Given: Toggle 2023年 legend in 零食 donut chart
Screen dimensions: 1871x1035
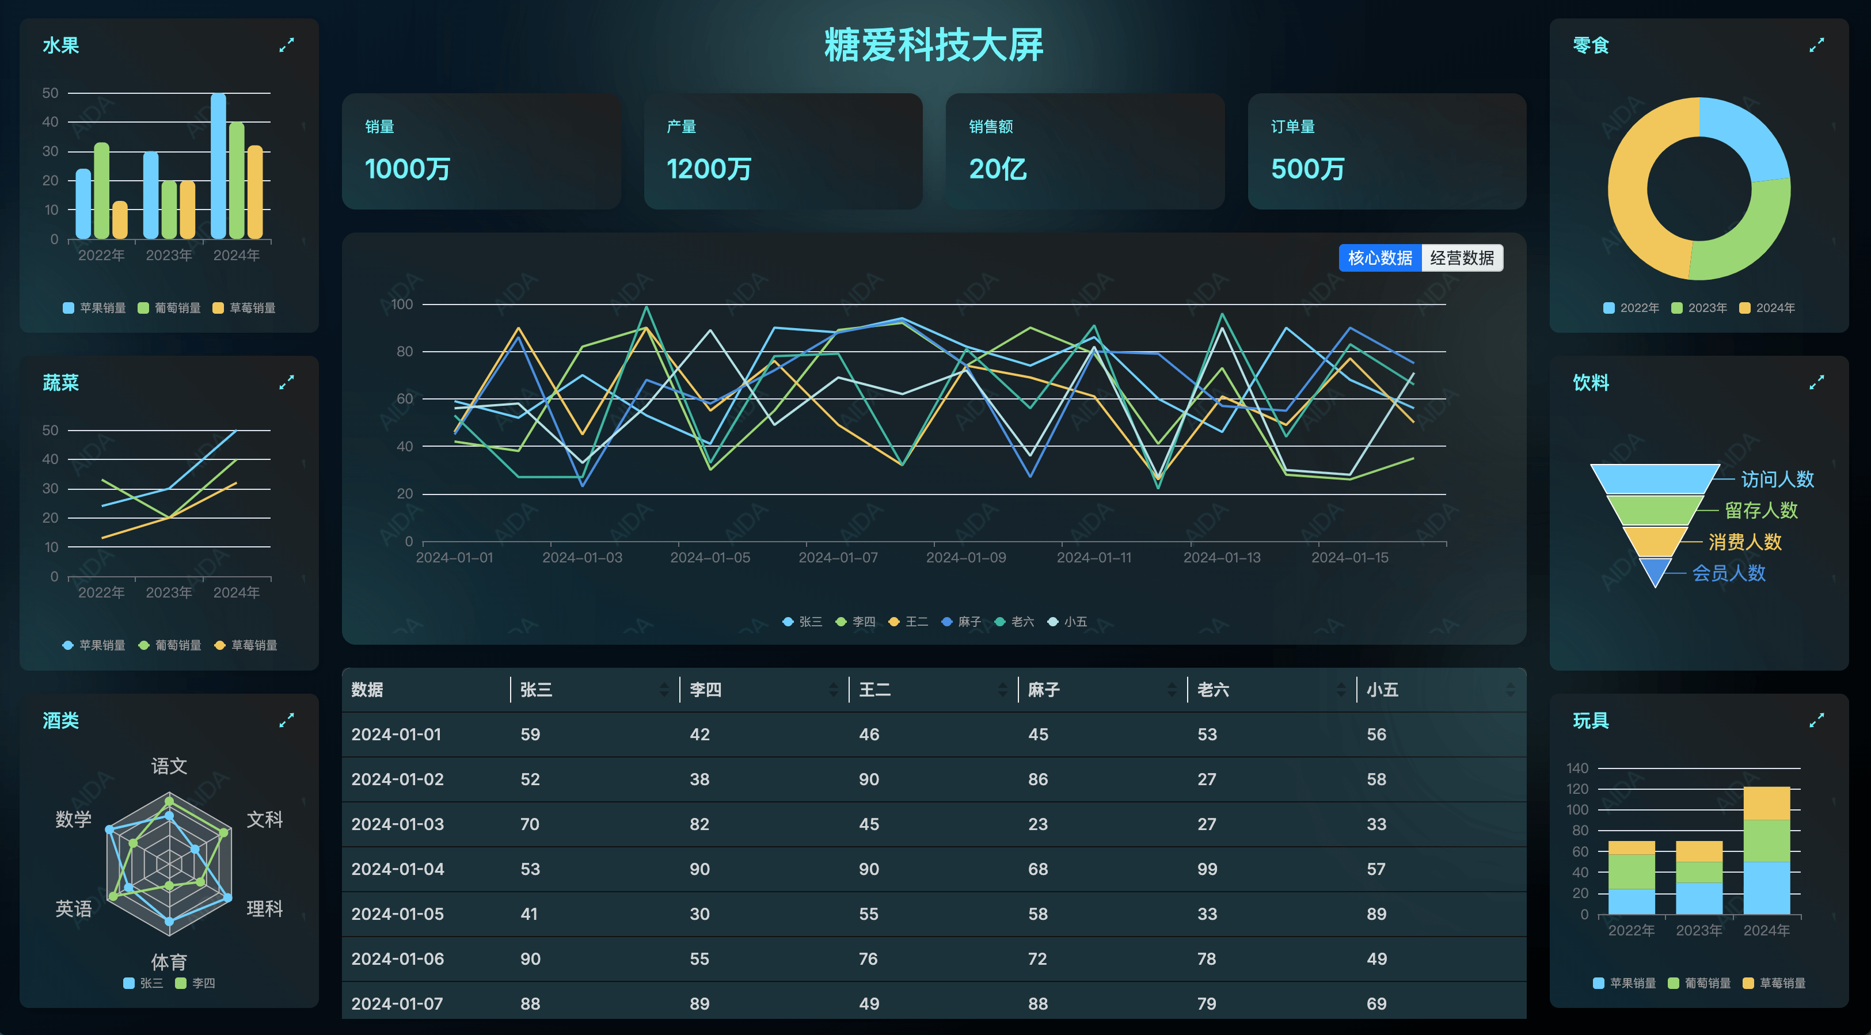Looking at the screenshot, I should click(x=1699, y=308).
